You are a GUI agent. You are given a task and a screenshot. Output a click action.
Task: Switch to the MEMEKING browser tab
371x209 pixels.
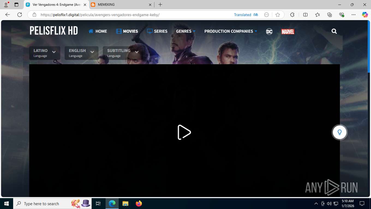tap(121, 5)
